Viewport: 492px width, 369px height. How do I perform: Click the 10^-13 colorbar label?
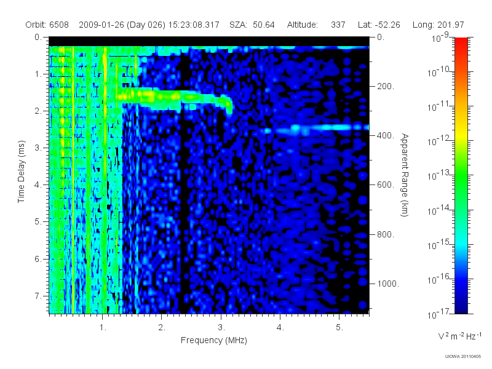pyautogui.click(x=439, y=176)
